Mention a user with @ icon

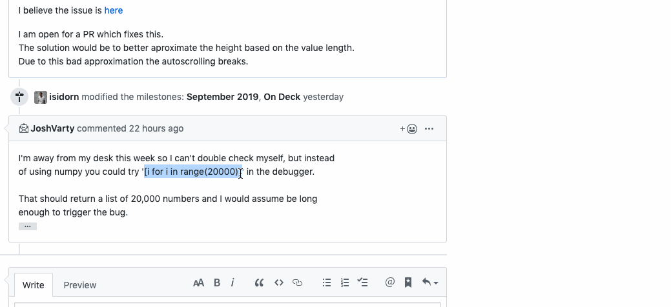(390, 282)
